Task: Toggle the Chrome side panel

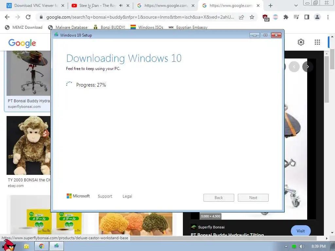Action: (307, 17)
